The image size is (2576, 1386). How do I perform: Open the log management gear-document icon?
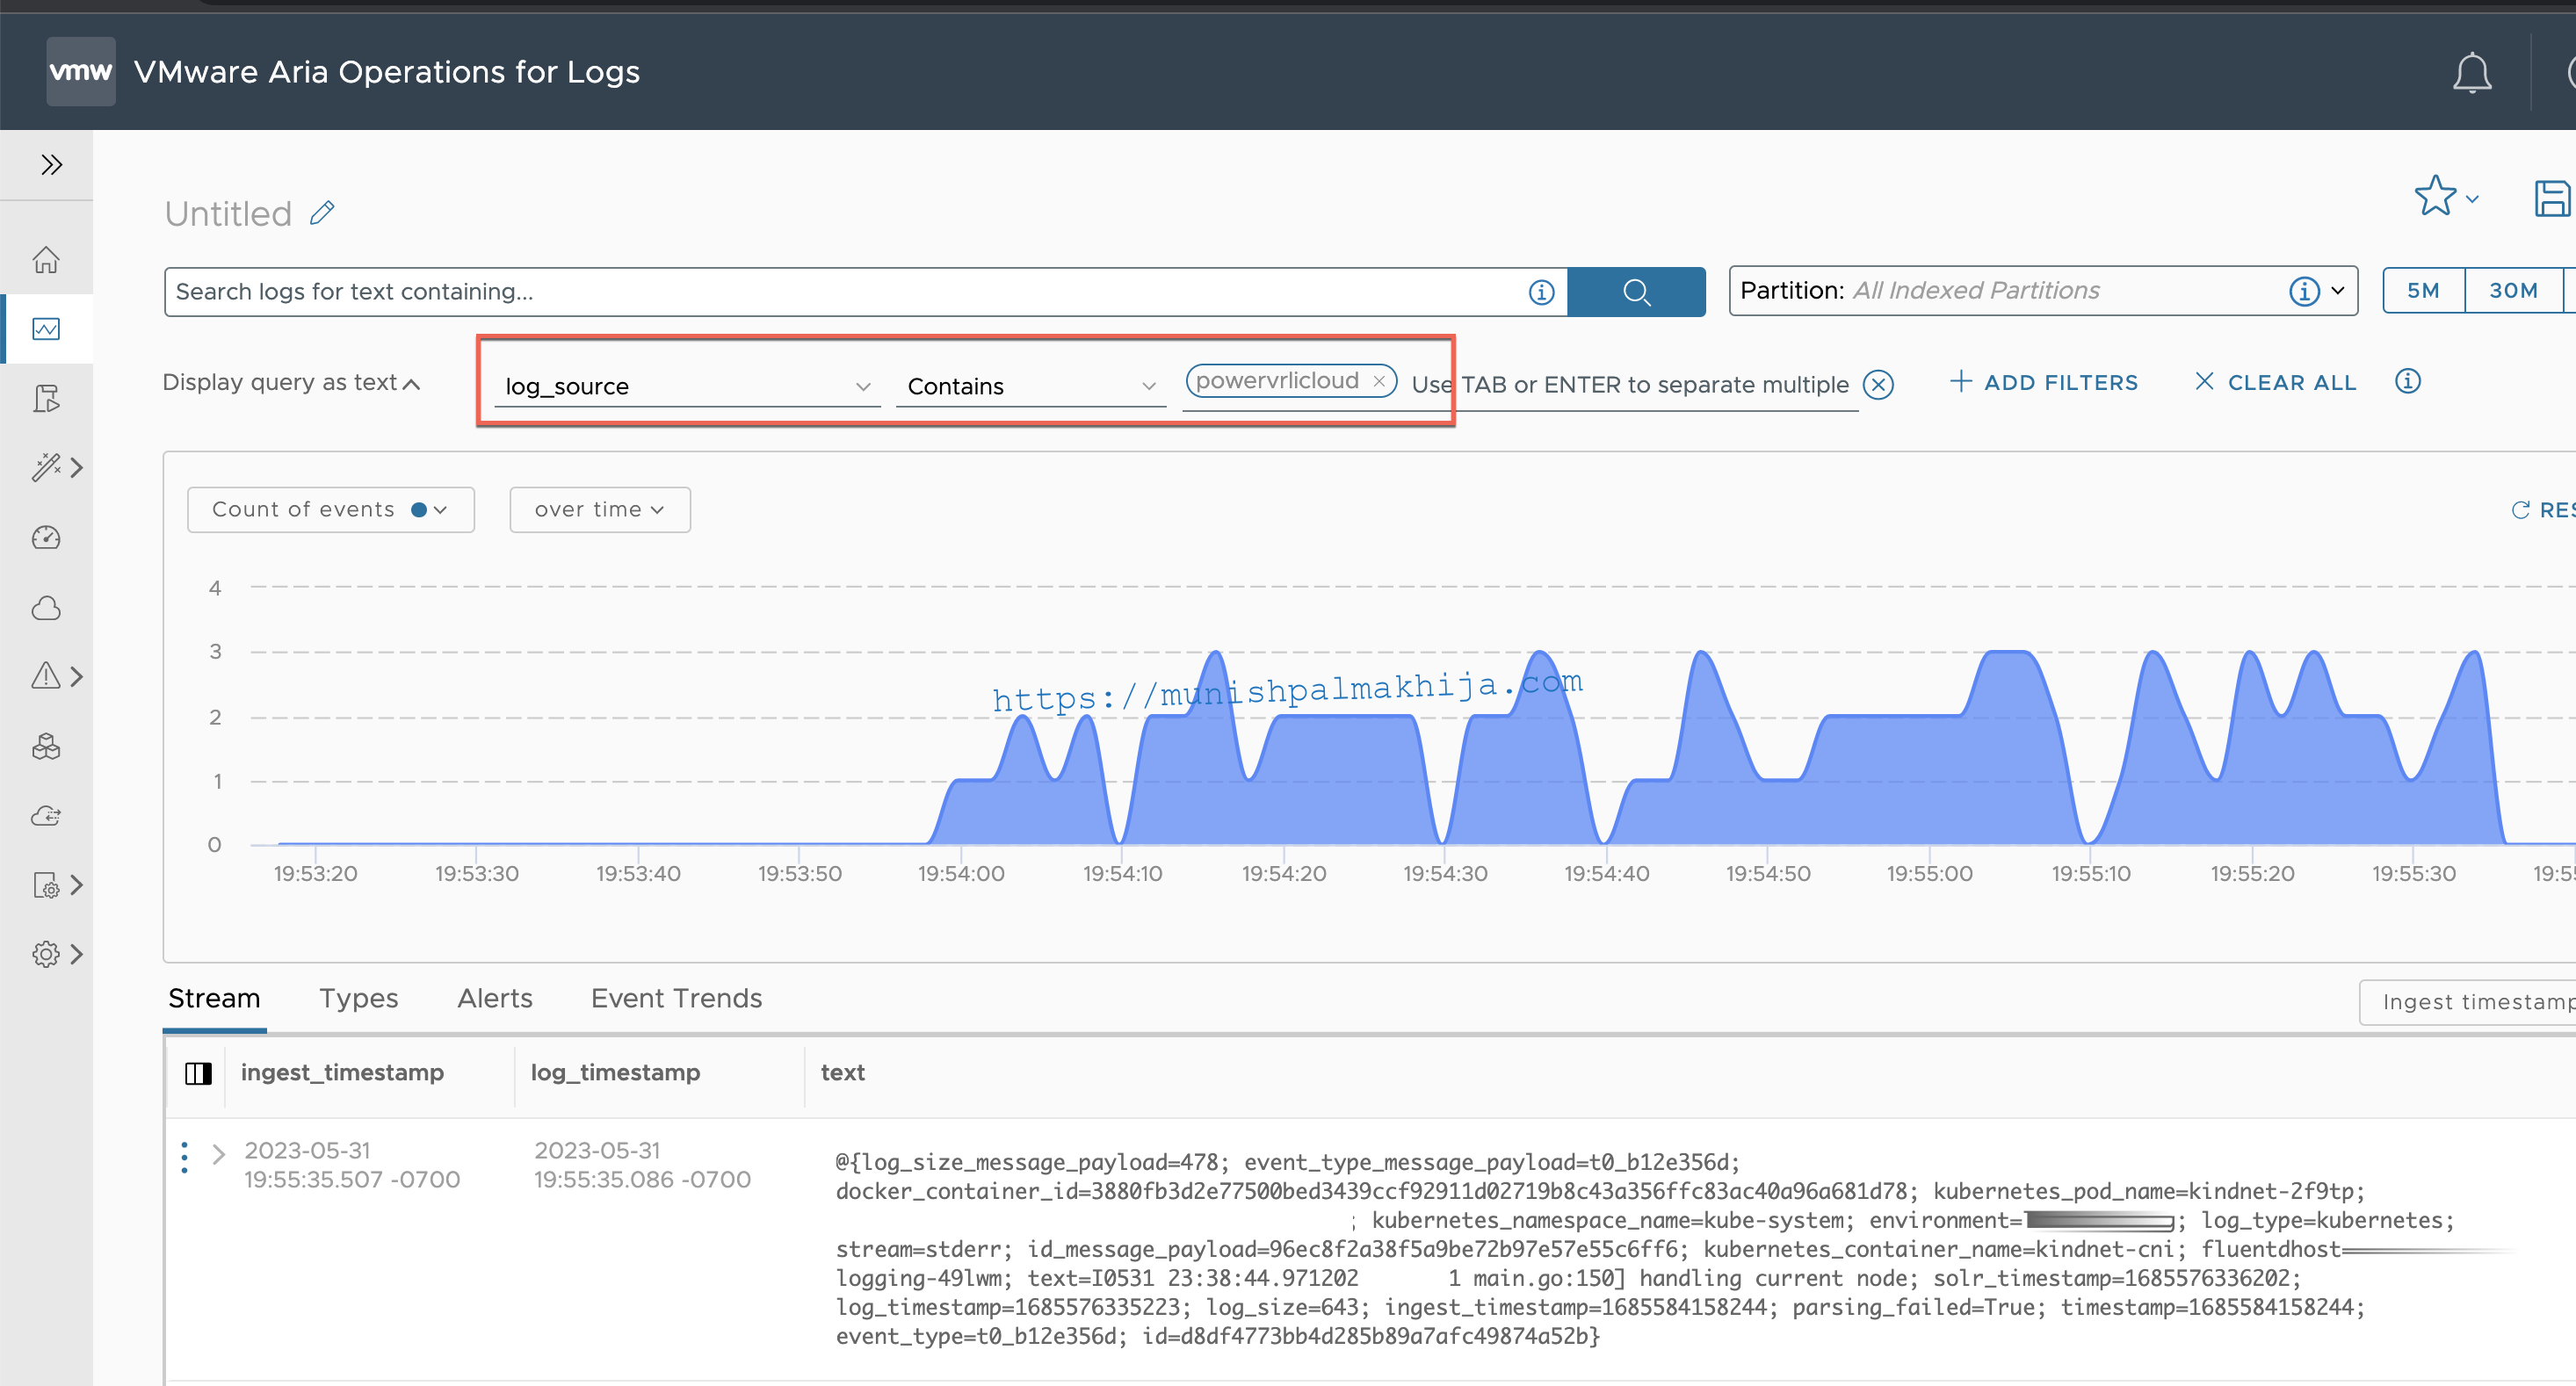click(46, 885)
